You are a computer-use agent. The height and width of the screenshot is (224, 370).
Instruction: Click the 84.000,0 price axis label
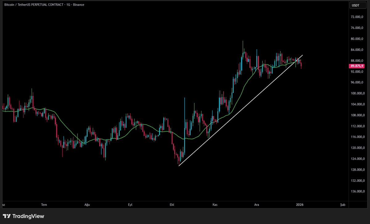358,50
